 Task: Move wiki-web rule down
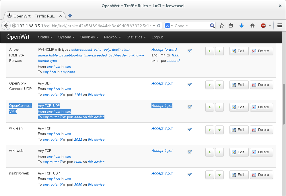pos(219,152)
